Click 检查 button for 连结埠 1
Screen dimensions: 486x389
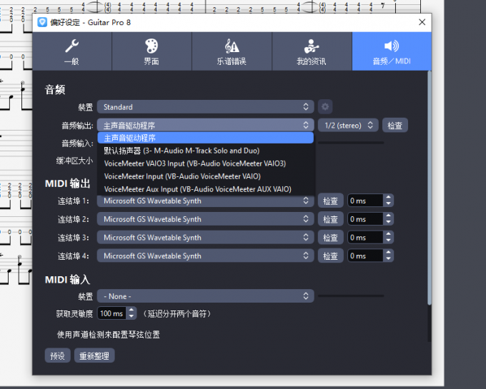(330, 201)
